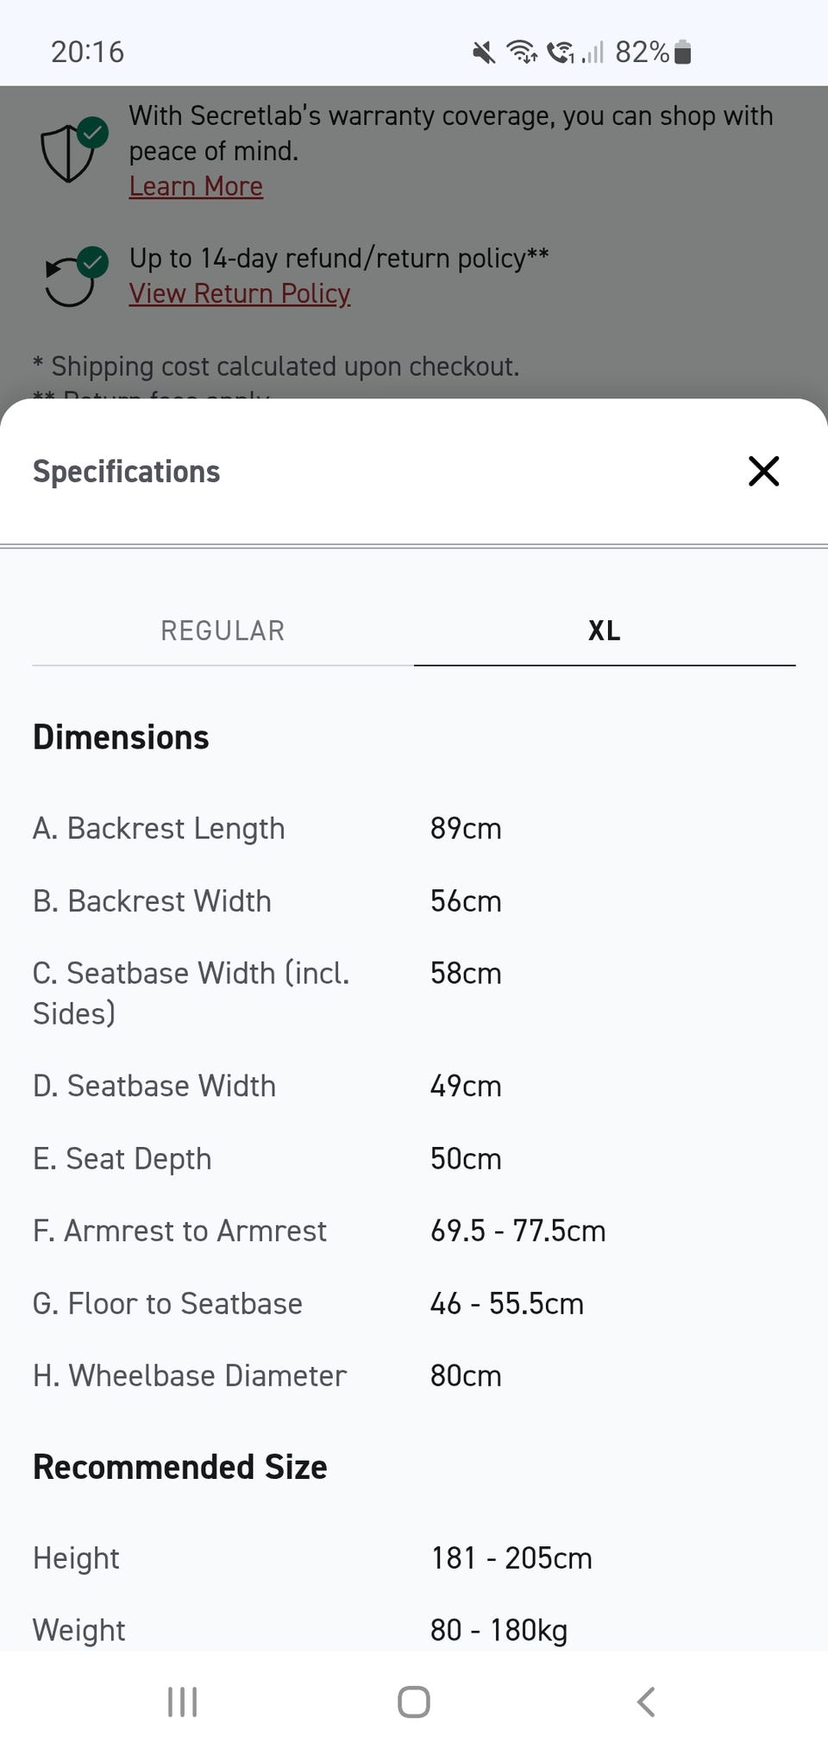This screenshot has width=828, height=1748.
Task: Tap the Specifications heading
Action: tap(127, 472)
